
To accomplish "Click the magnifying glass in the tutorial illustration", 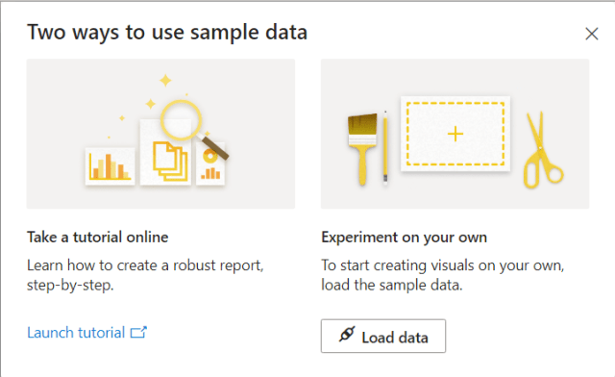I will [191, 127].
